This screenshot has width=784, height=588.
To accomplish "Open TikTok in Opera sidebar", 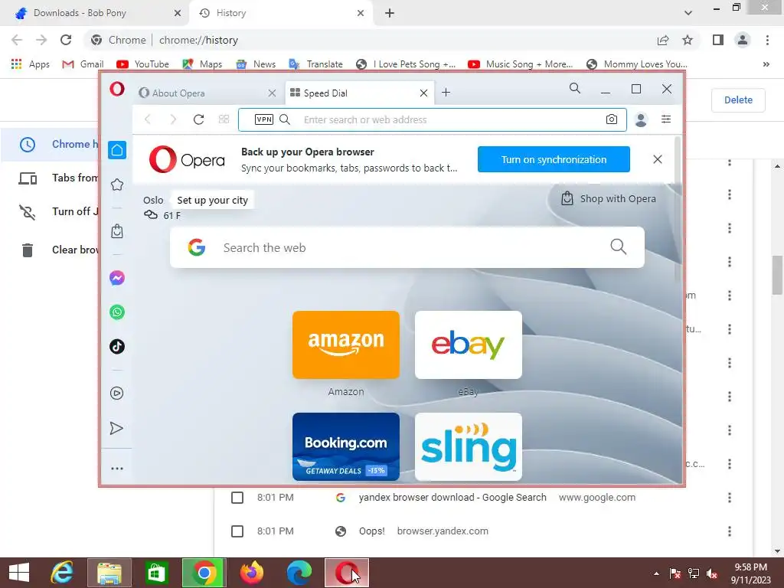I will point(117,346).
